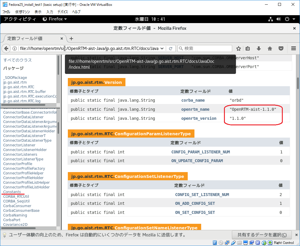Screen dimensions: 300x246
Task: Click the class list horizontal scrollbar
Action: 18,228
